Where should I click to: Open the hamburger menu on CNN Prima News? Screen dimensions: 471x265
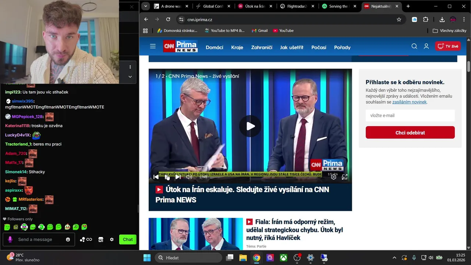153,46
